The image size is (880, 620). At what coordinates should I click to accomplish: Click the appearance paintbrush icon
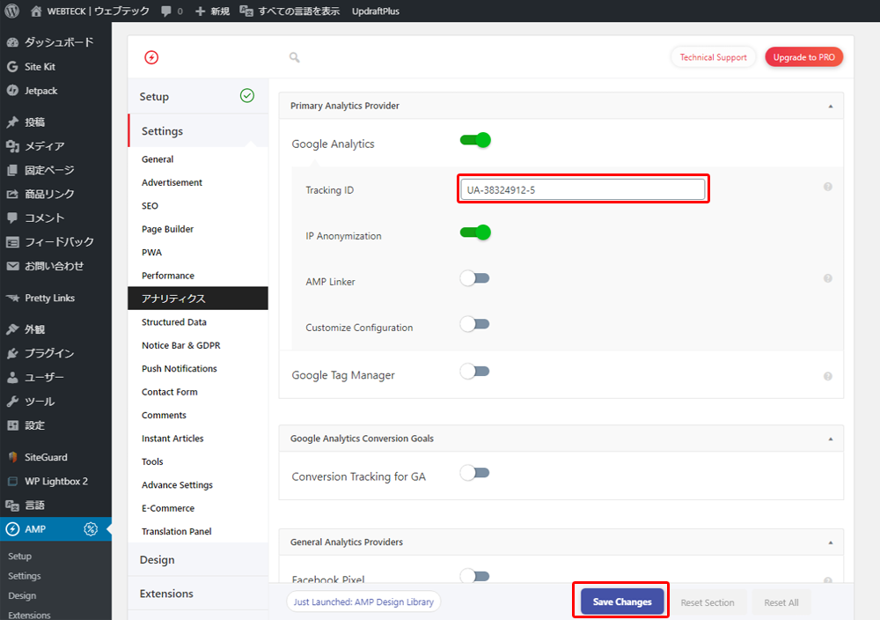tap(12, 329)
